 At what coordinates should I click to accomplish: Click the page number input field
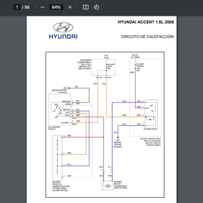tap(17, 7)
